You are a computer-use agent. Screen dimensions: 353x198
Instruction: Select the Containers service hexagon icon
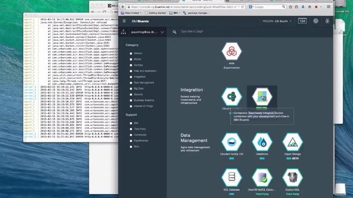[x=262, y=97]
